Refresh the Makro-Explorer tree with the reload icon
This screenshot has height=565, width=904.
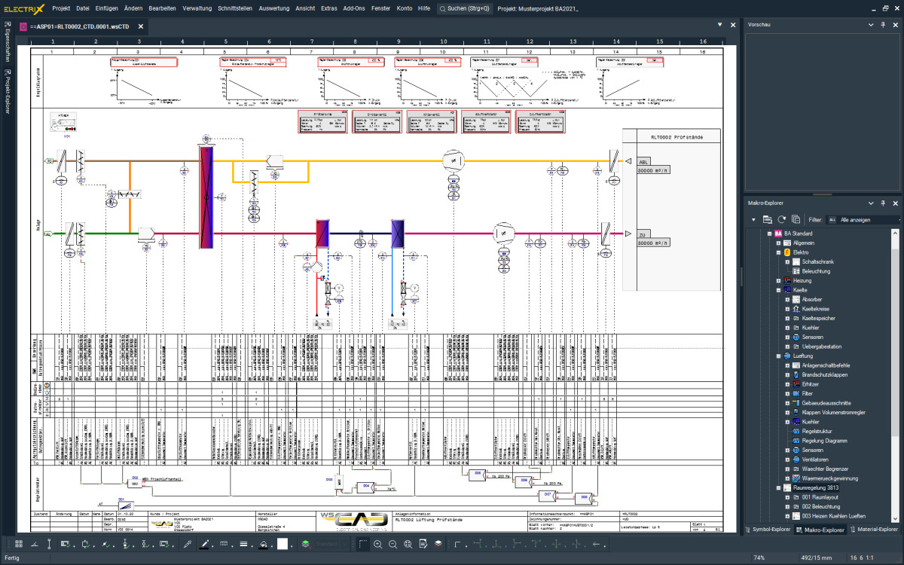click(782, 219)
